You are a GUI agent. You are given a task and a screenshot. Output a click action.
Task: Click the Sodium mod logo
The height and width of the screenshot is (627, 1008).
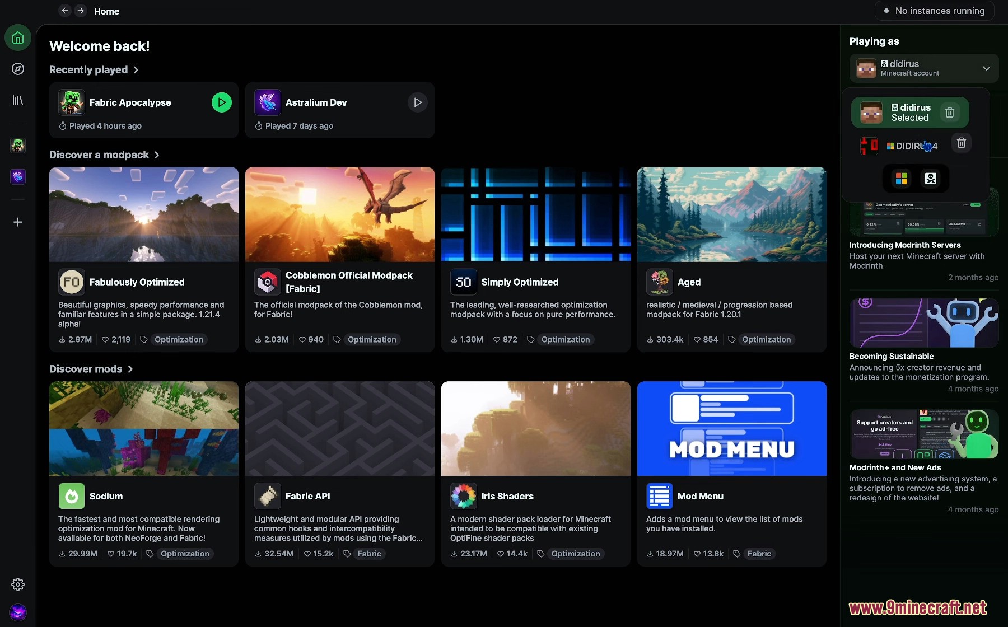point(72,496)
